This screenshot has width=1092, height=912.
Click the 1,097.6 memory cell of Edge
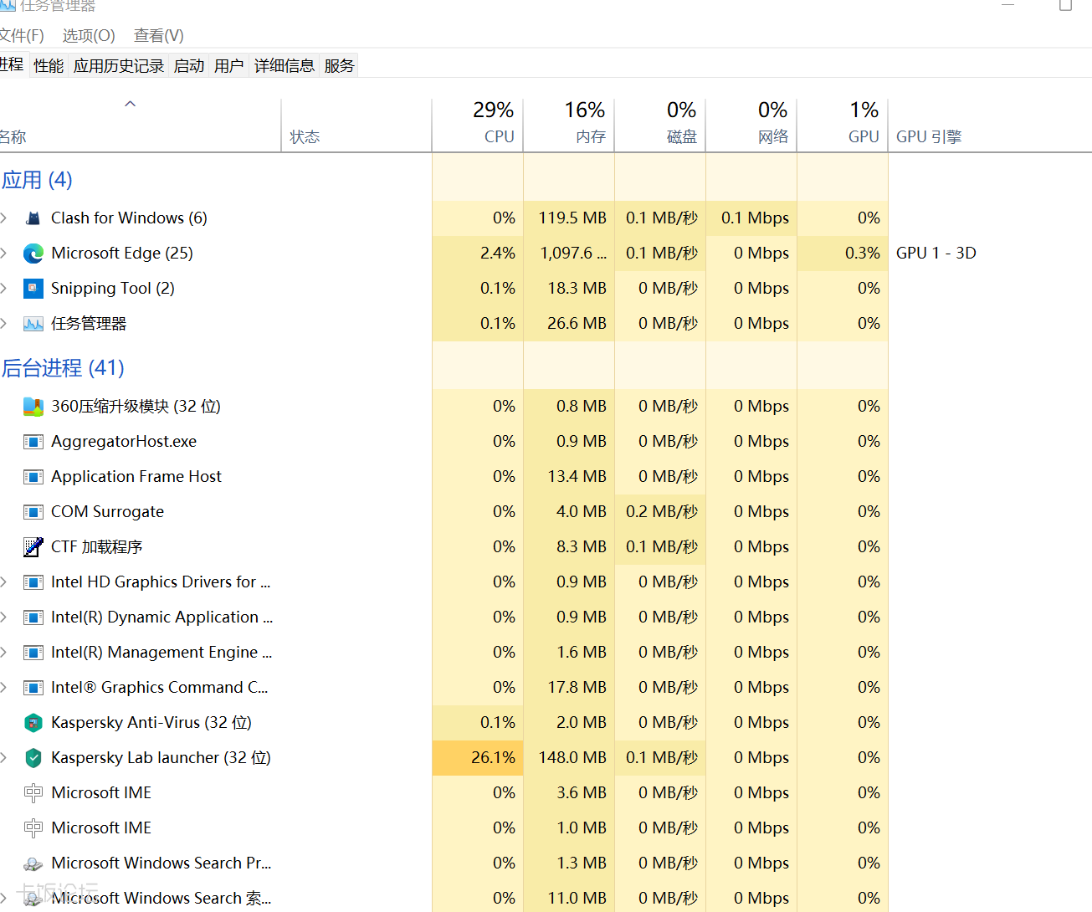pyautogui.click(x=569, y=254)
